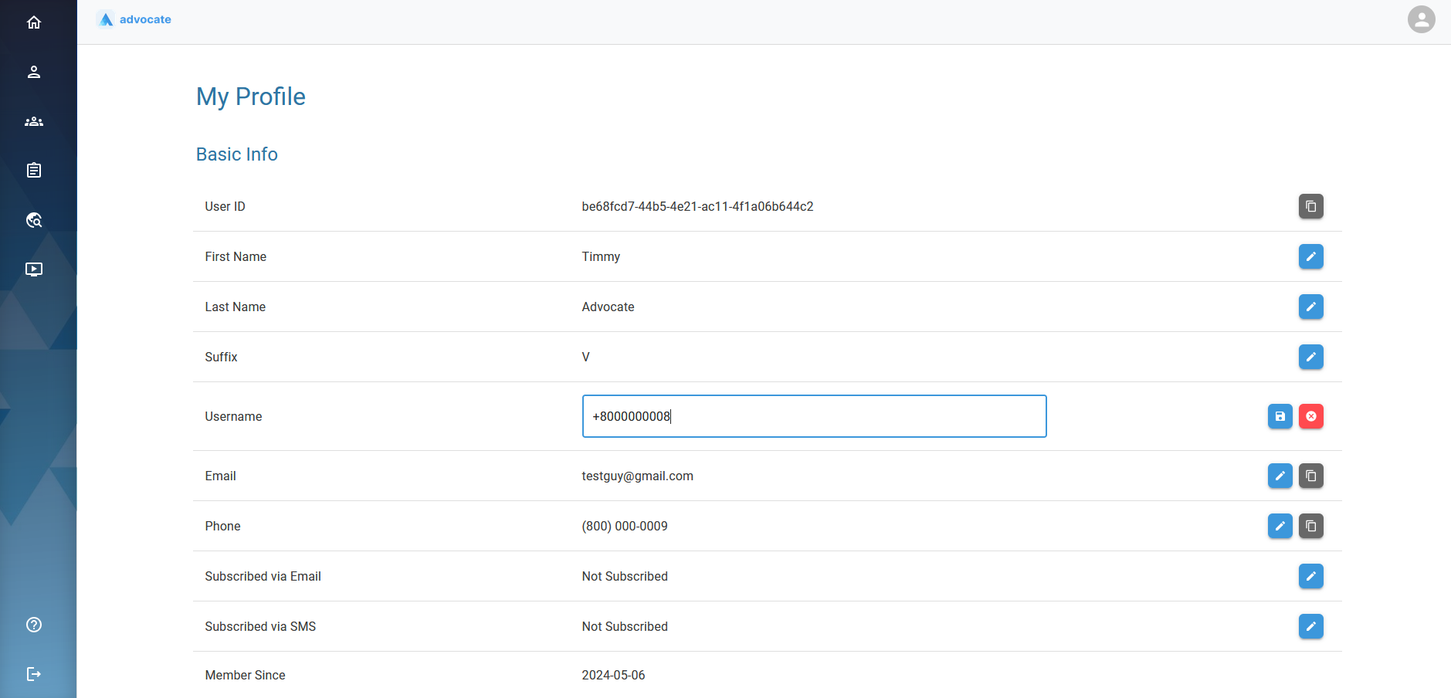The image size is (1451, 698).
Task: Edit the Email address
Action: coord(1280,476)
